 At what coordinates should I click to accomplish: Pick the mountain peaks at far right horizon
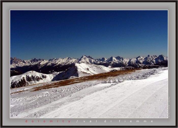[x=155, y=59]
